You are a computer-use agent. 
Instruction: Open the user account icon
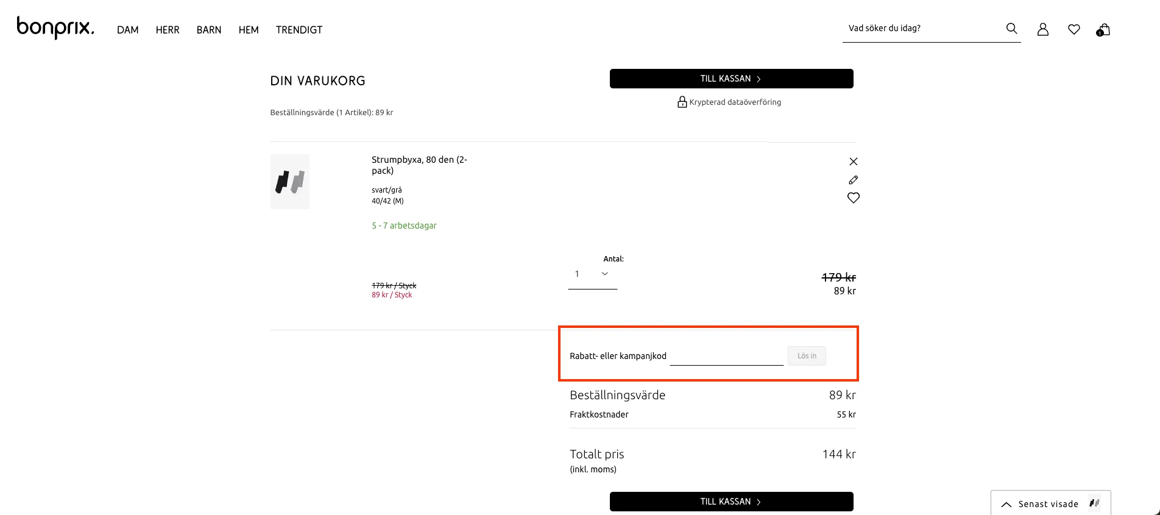click(1042, 29)
